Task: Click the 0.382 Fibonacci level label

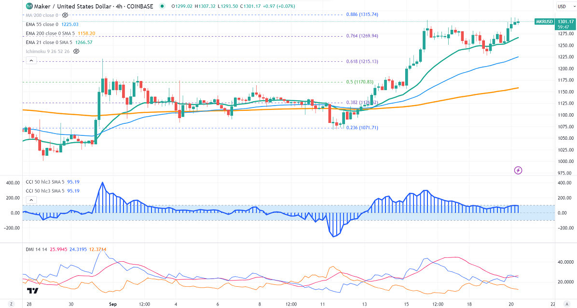Action: (362, 103)
